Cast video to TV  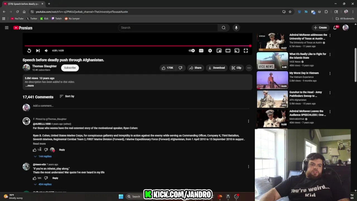tap(237, 51)
